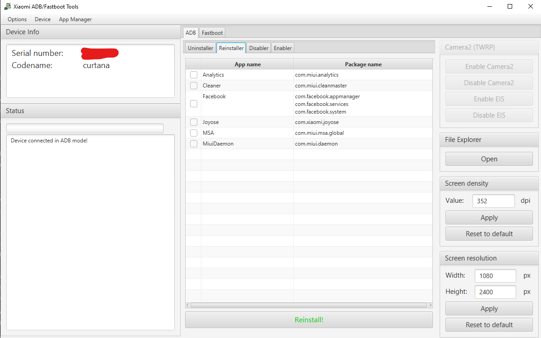
Task: Switch to the Fastboot tab
Action: 212,32
